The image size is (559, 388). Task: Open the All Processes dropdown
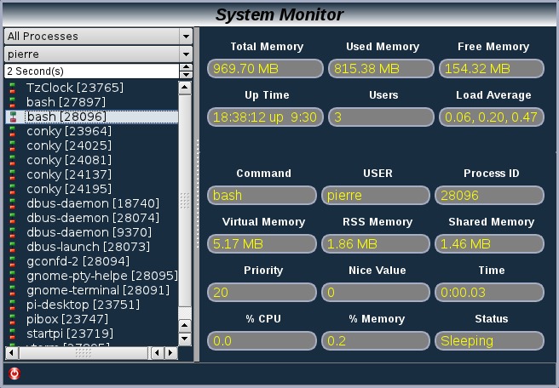[186, 37]
